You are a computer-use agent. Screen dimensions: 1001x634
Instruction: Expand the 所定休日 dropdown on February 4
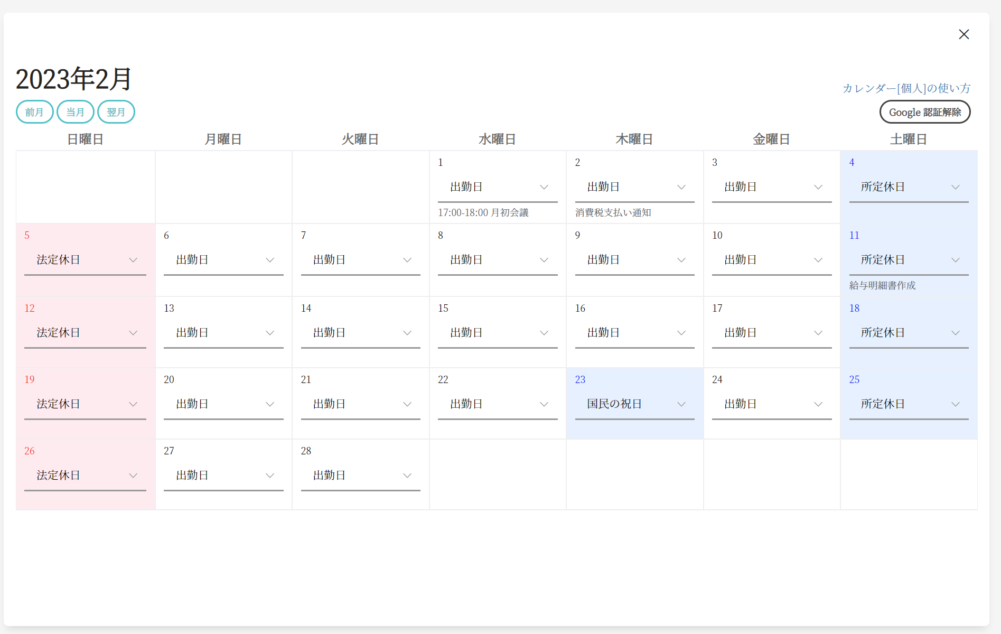(x=909, y=187)
